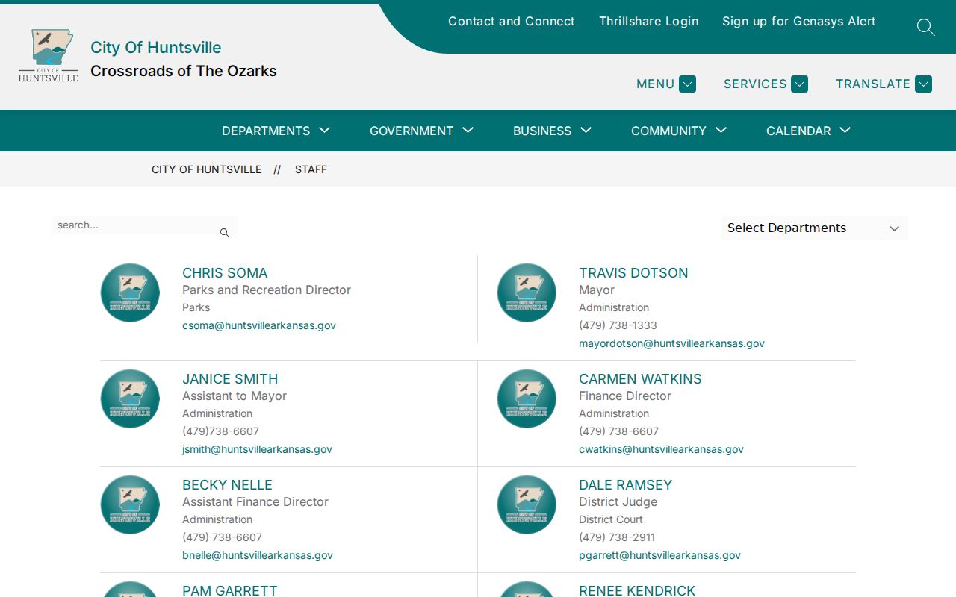Email bnelle@huntsvillearkansas.gov
Screen dimensions: 956x597
tap(258, 555)
